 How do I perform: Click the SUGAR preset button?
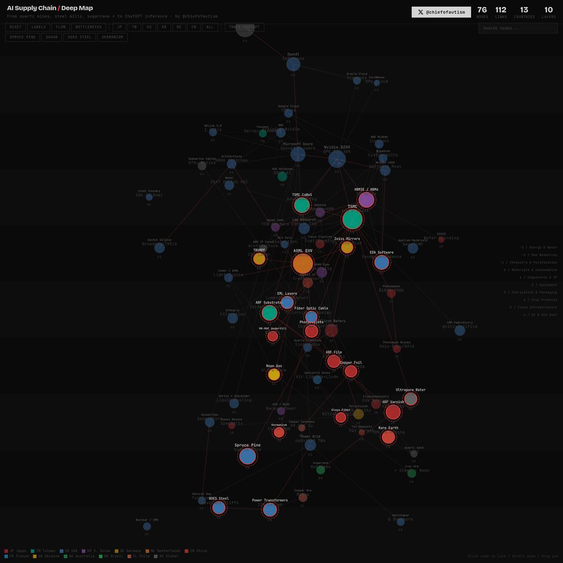click(52, 37)
